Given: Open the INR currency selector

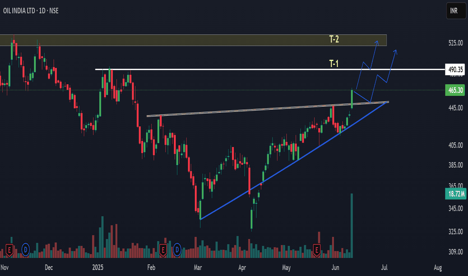Looking at the screenshot, I should tap(456, 11).
